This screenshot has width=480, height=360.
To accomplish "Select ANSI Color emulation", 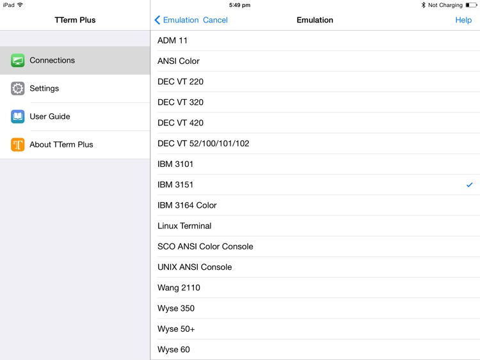I will pyautogui.click(x=316, y=61).
